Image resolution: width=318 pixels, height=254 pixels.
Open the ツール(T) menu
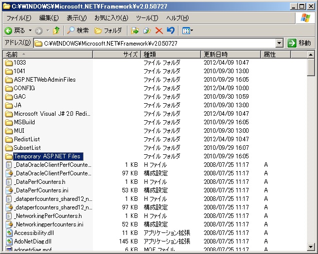[x=147, y=18]
